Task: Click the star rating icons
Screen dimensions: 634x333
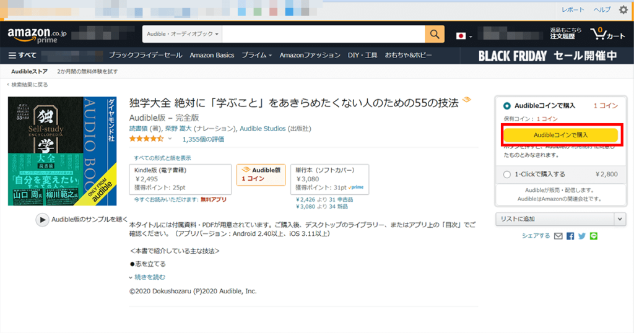Action: tap(146, 139)
